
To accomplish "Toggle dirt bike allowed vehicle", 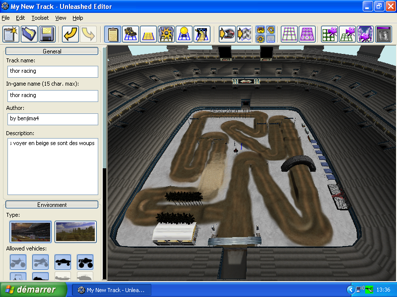I will 18,262.
